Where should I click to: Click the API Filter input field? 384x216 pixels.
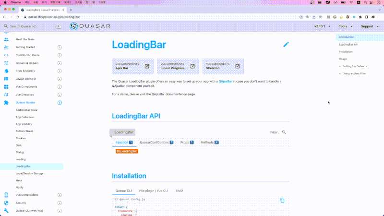click(x=275, y=132)
